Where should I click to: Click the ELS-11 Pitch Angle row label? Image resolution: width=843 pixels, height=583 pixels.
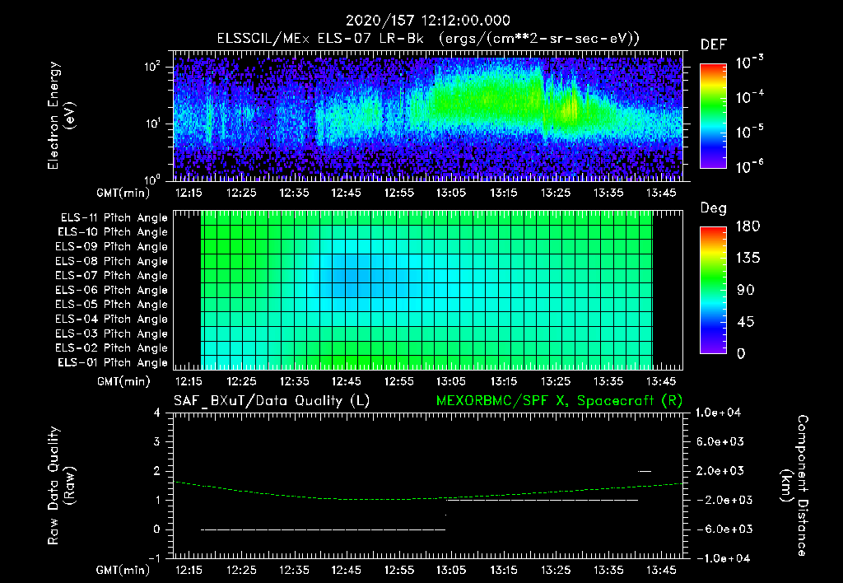[x=114, y=218]
